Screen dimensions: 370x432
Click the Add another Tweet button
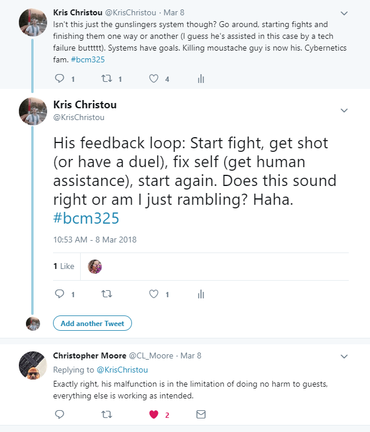92,323
